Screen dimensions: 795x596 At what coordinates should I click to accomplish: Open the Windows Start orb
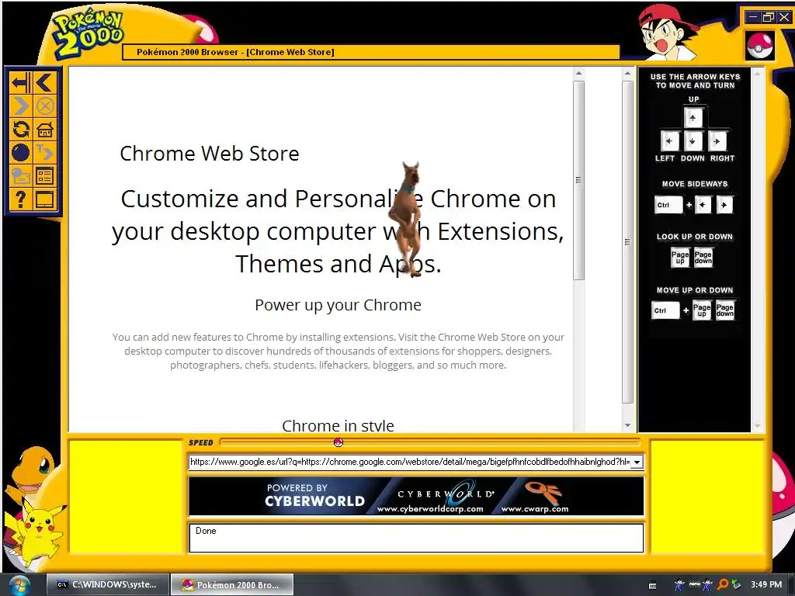pos(19,585)
